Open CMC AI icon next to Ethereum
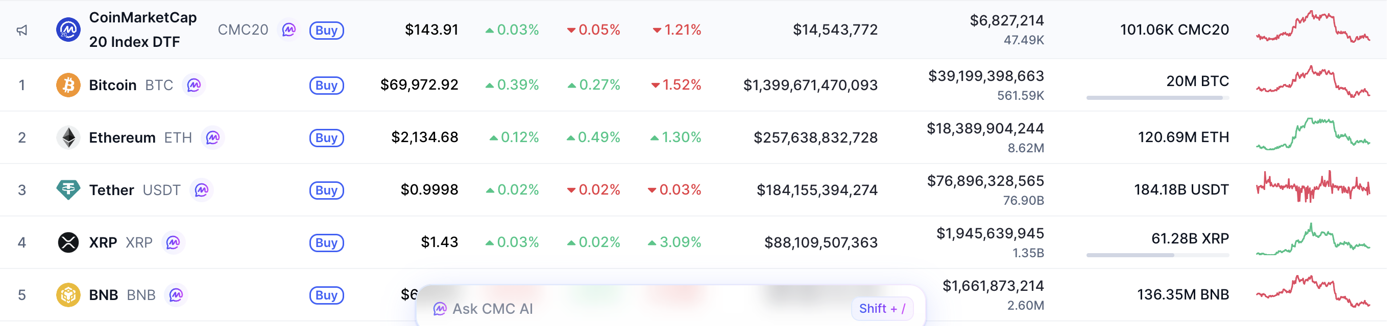Screen dimensions: 1399x326 pos(213,138)
